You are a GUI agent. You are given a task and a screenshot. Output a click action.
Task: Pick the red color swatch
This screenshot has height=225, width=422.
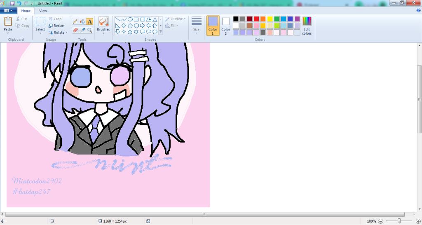click(x=256, y=19)
